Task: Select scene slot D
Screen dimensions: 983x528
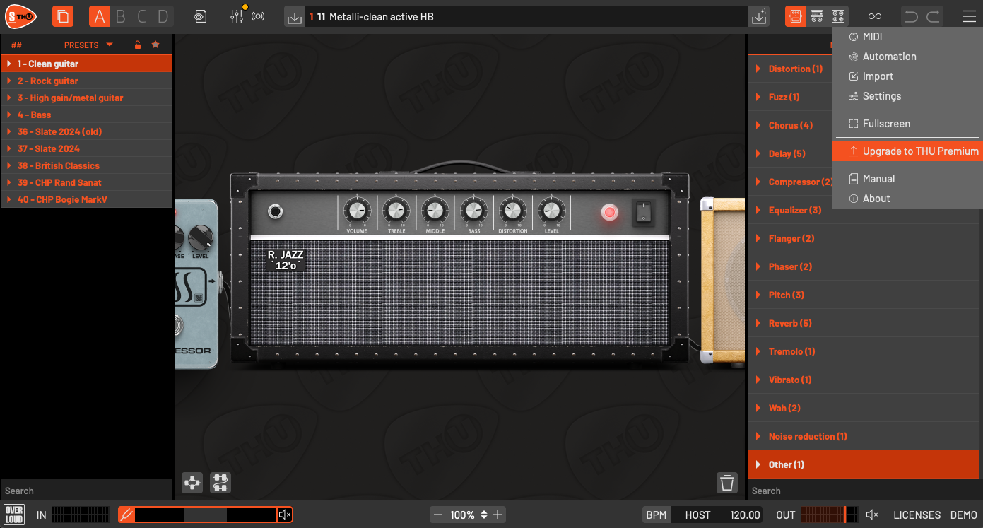Action: 163,16
